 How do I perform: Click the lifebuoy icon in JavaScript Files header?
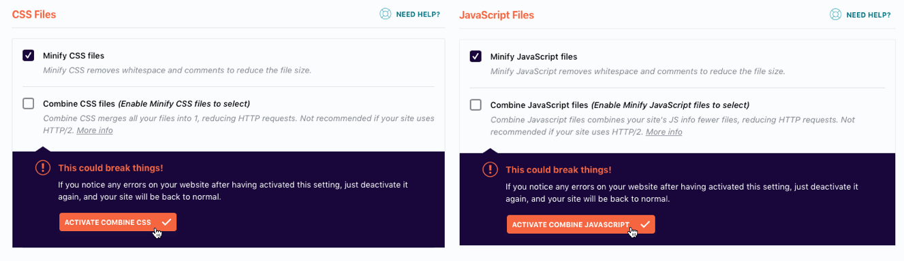tap(835, 14)
